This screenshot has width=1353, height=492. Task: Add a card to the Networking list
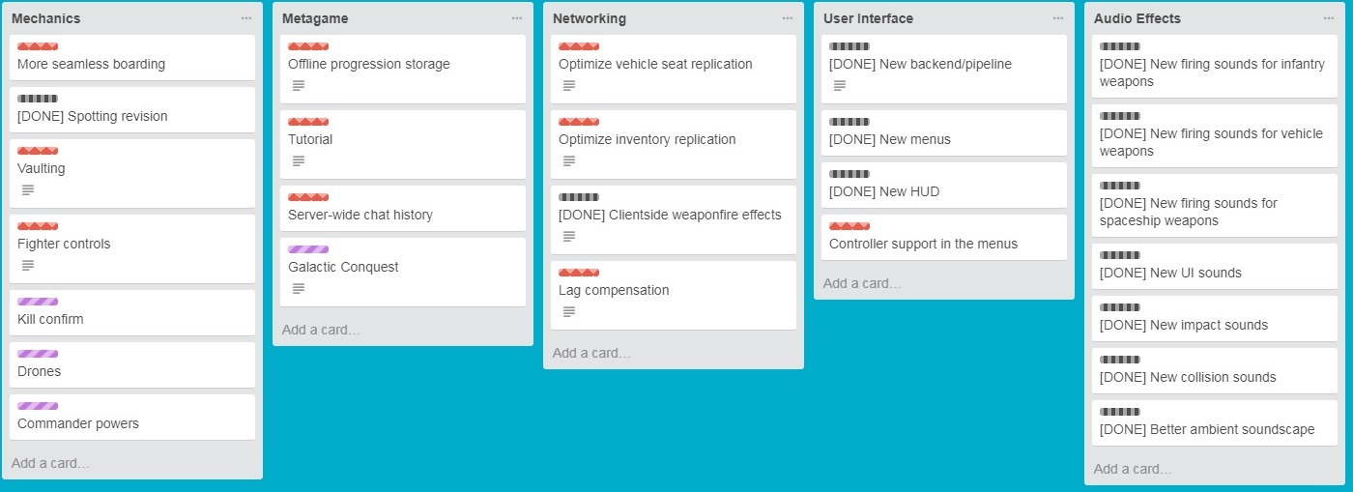pos(591,353)
